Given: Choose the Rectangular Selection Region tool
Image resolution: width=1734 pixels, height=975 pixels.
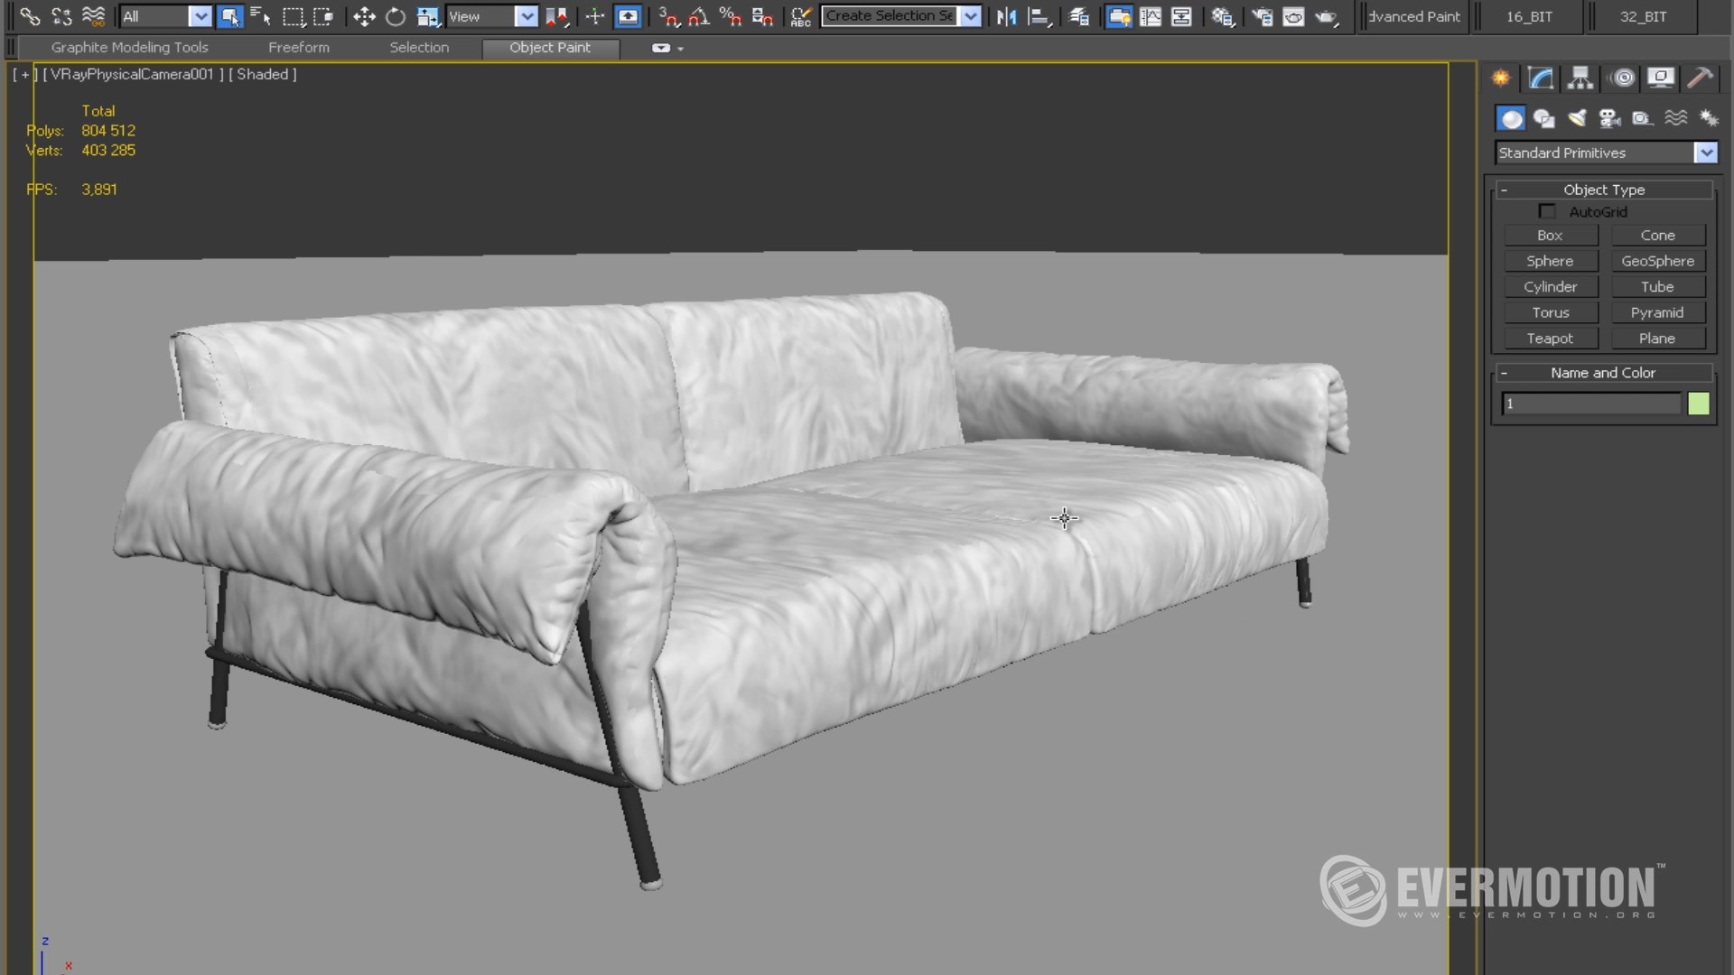Looking at the screenshot, I should click(293, 16).
